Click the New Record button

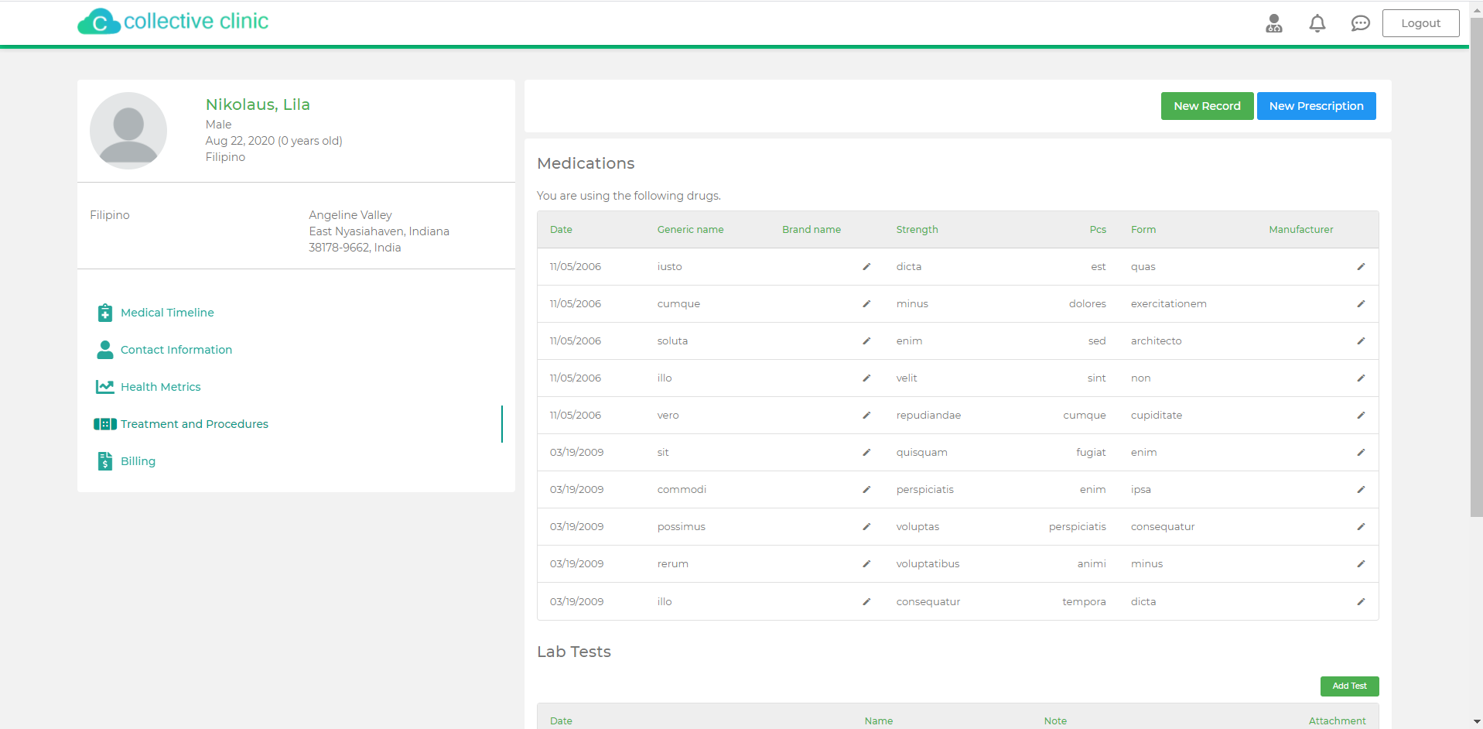(1207, 106)
